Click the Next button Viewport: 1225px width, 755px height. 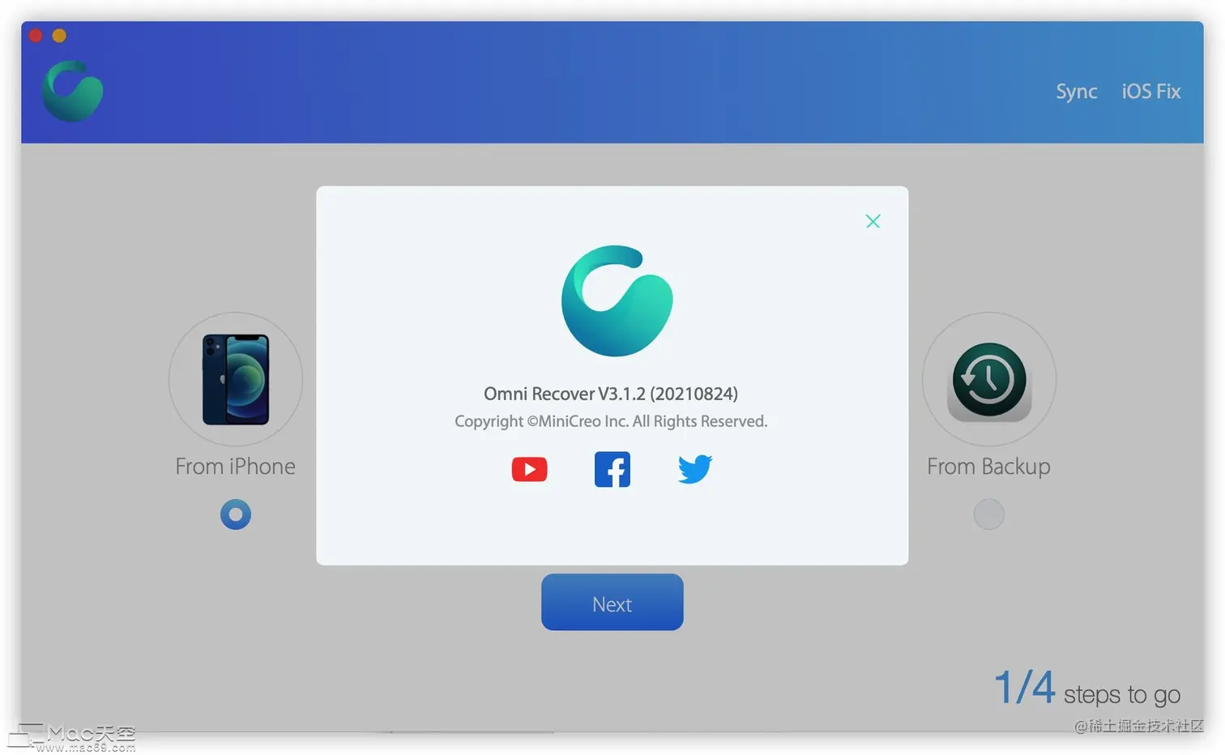(612, 602)
